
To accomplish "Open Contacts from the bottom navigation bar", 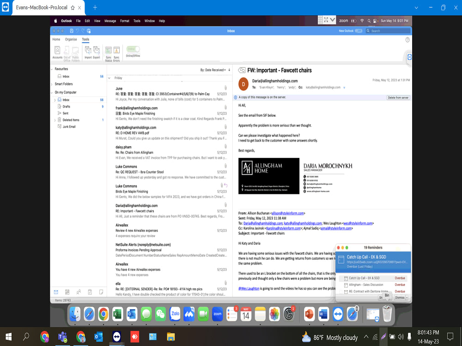I will coord(79,292).
